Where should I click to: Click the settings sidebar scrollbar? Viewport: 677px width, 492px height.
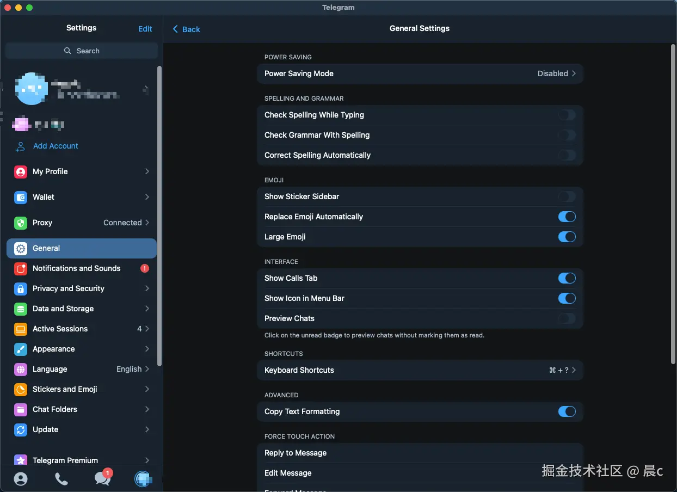(159, 216)
